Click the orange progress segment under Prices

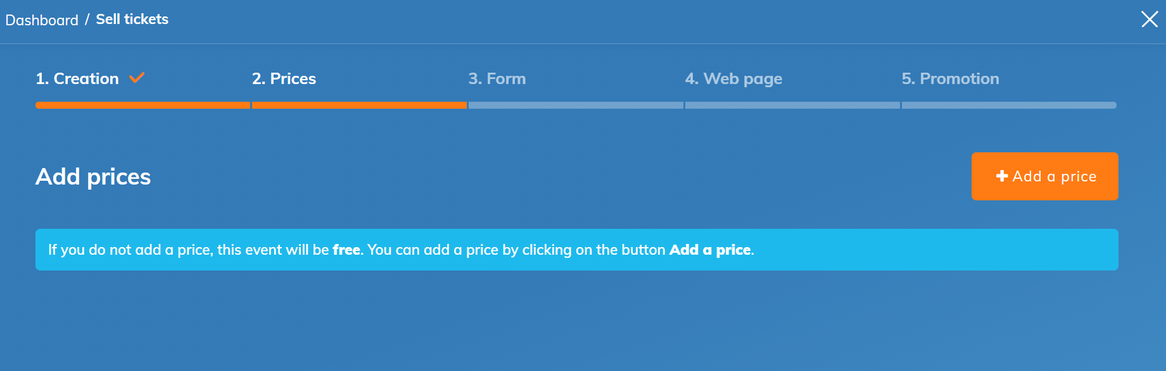pos(359,106)
